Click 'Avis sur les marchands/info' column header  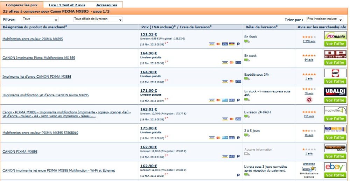pos(322,27)
